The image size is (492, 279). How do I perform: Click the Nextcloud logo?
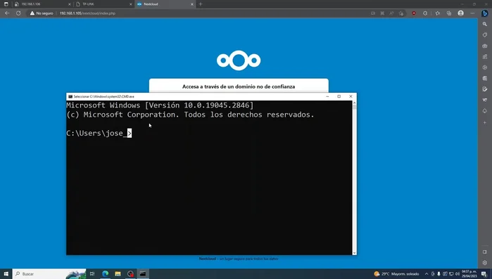point(239,60)
